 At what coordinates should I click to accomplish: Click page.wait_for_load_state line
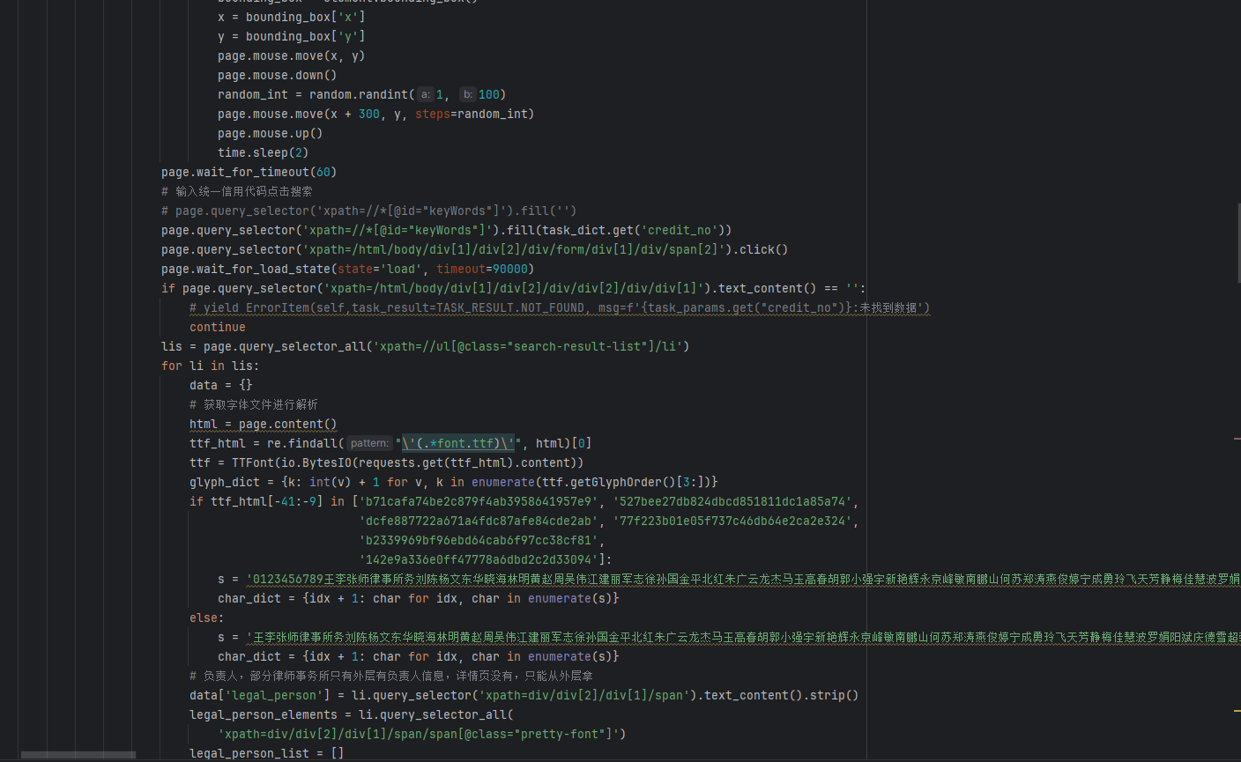click(x=347, y=269)
